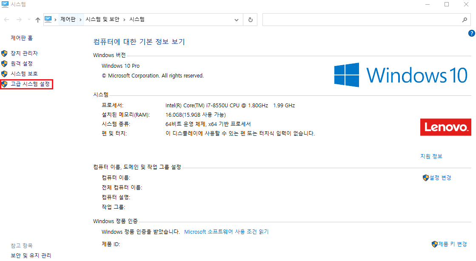Click 컴퓨터에 대한 기본 정보 보기 heading
Image resolution: width=476 pixels, height=261 pixels.
tap(139, 42)
